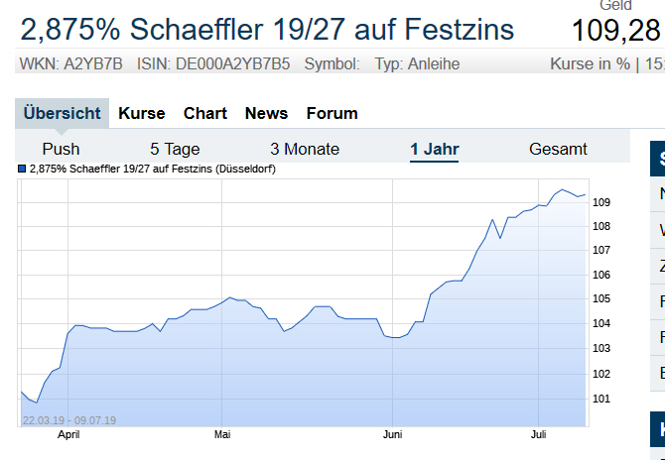The image size is (665, 460).
Task: Select the Push chart mode
Action: coord(61,150)
